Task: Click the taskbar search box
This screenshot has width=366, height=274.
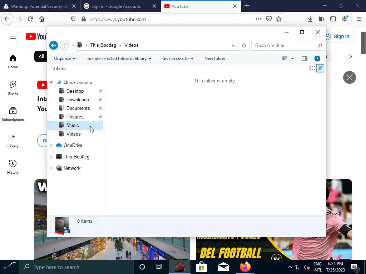Action: tap(76, 267)
